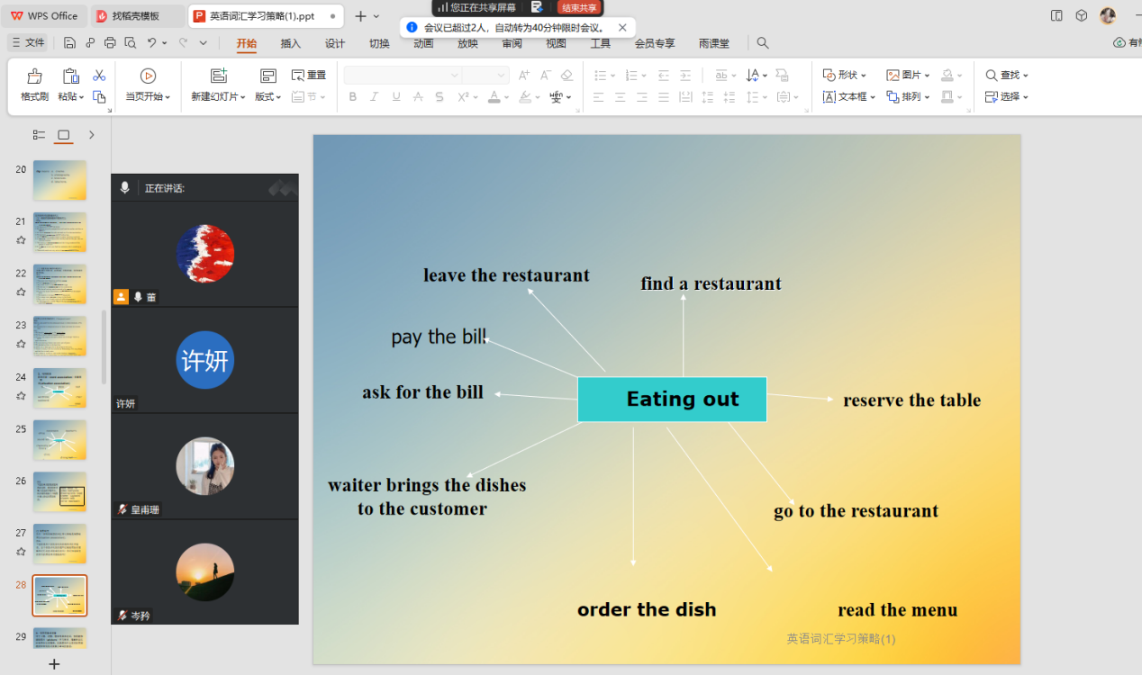Click the Print icon in quick access bar

coord(110,43)
